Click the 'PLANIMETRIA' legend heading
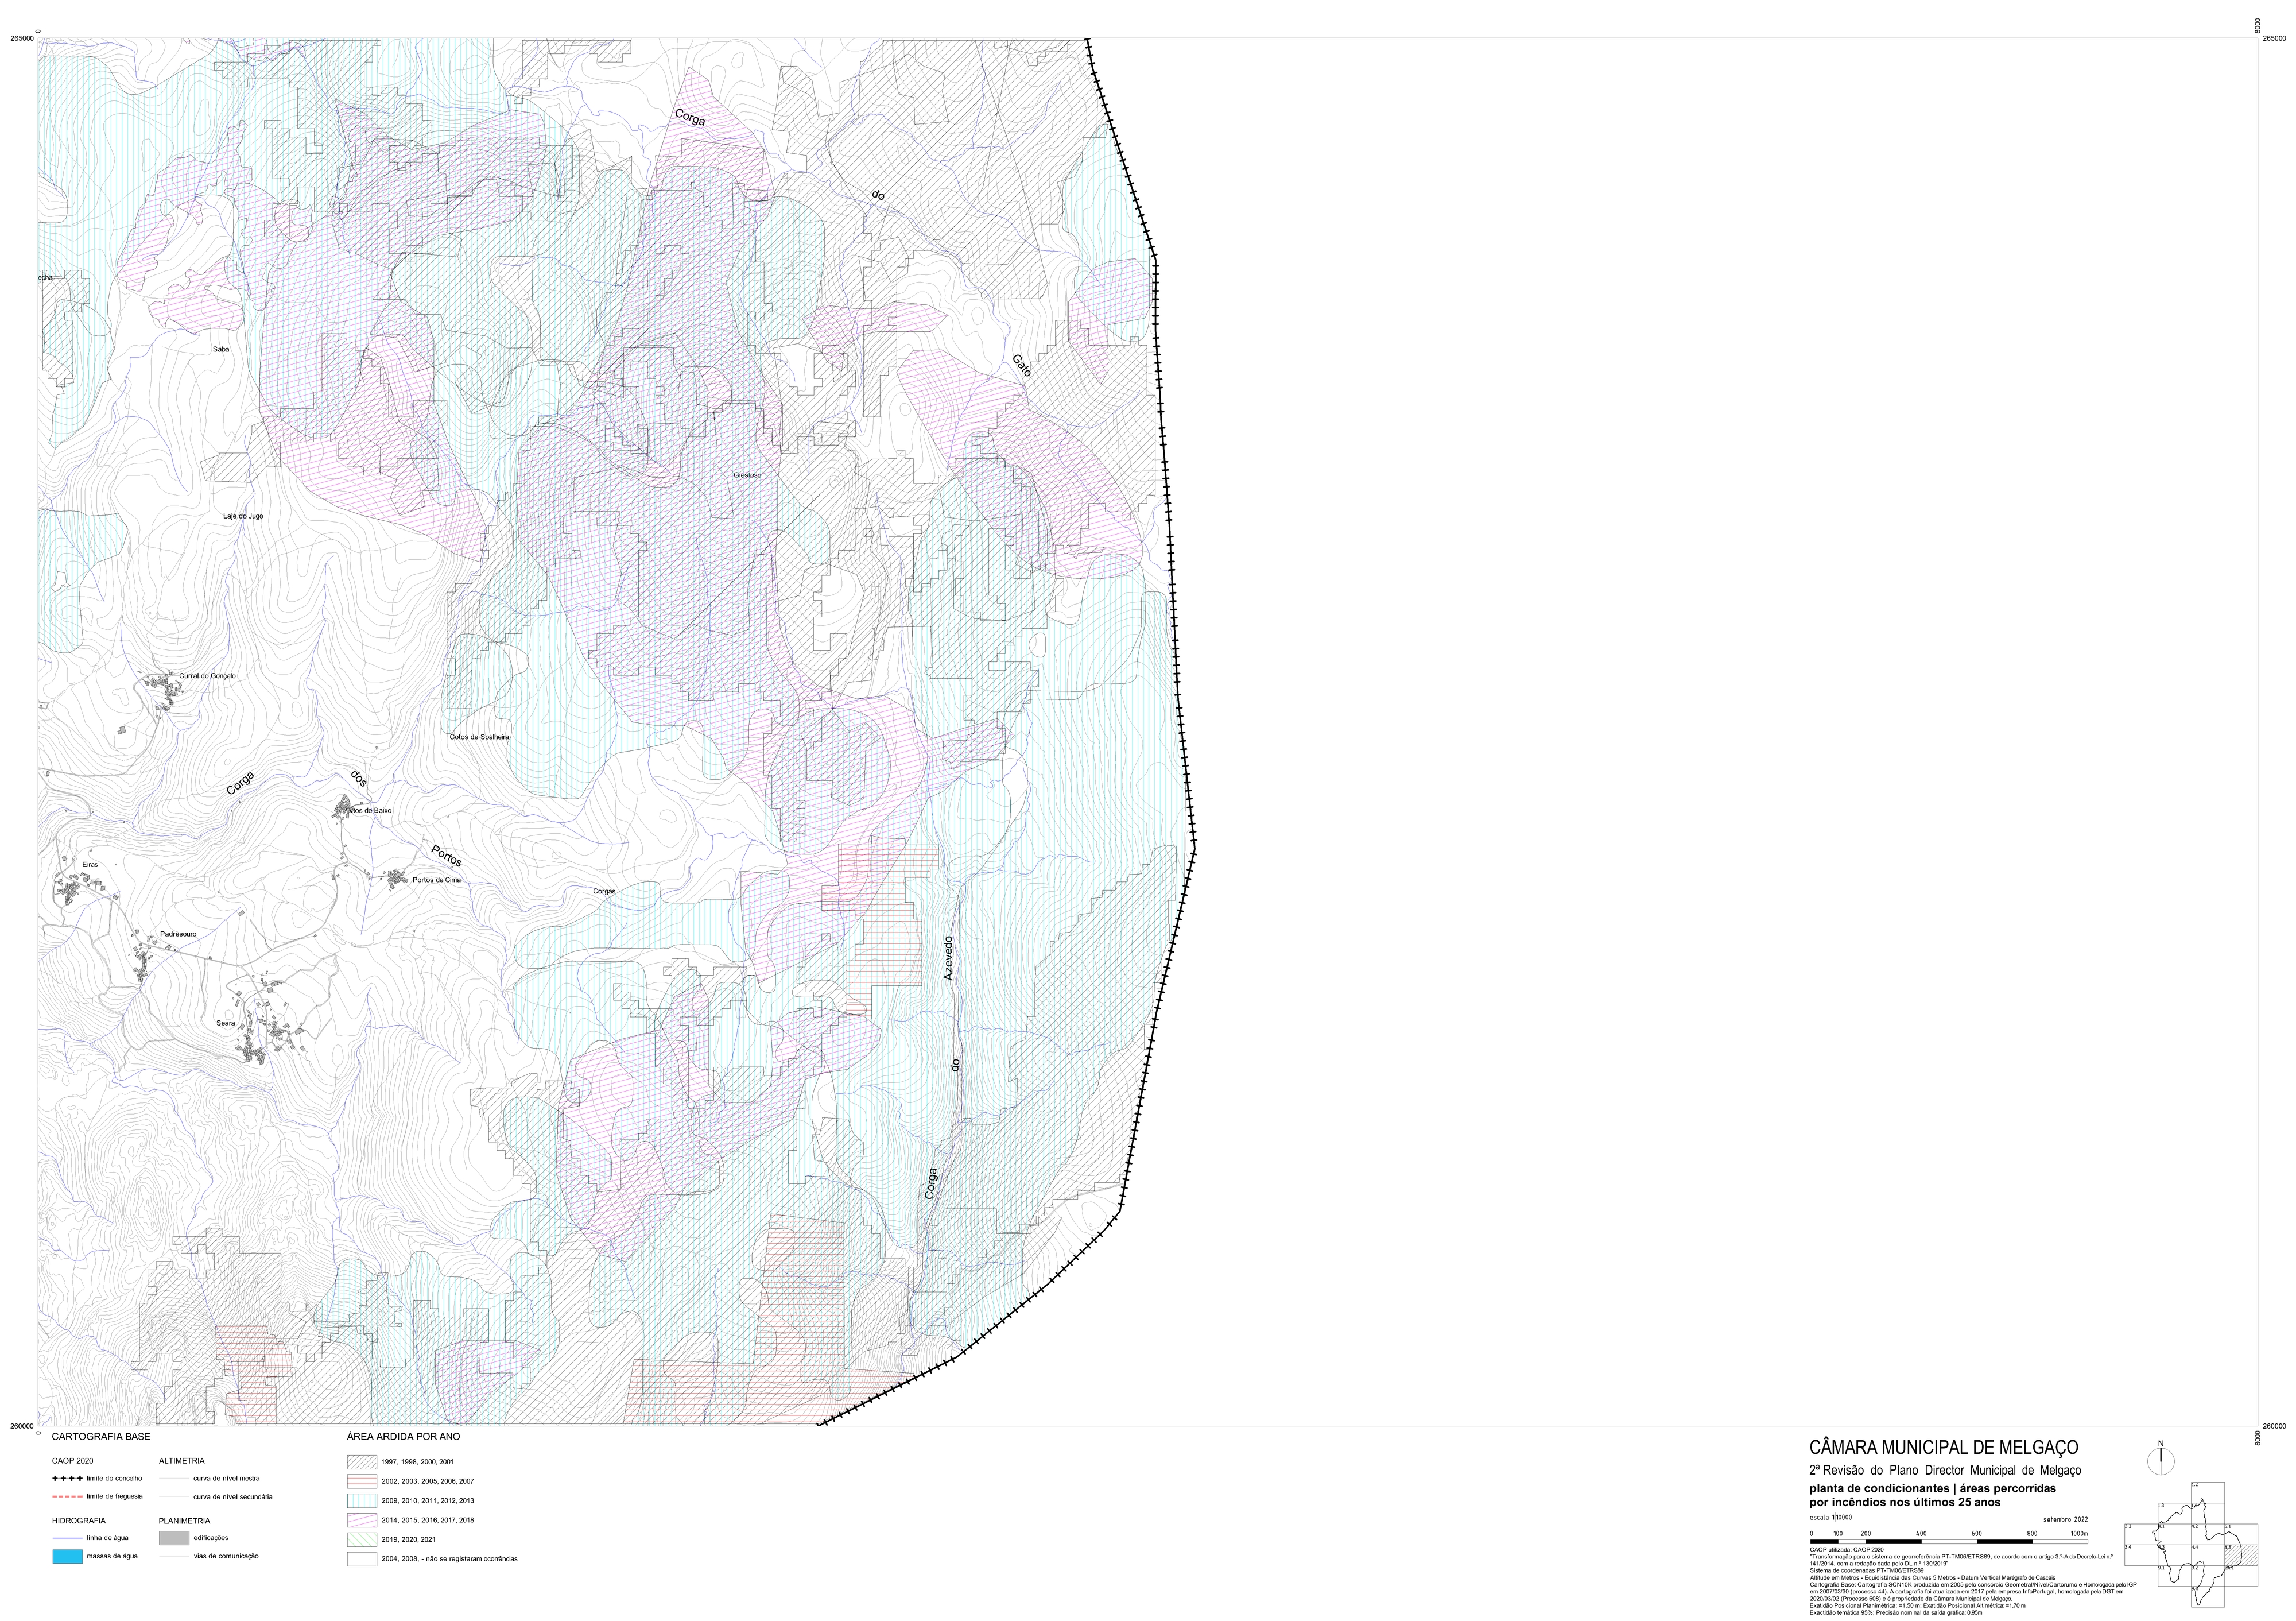This screenshot has height=1621, width=2296. pos(184,1521)
